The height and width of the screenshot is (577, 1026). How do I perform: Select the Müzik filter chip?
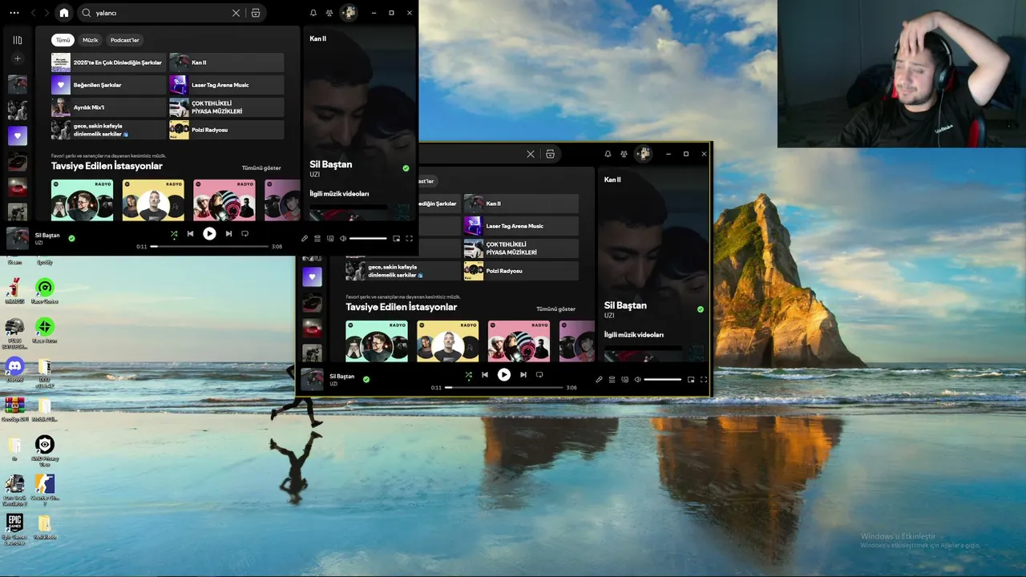click(x=91, y=40)
